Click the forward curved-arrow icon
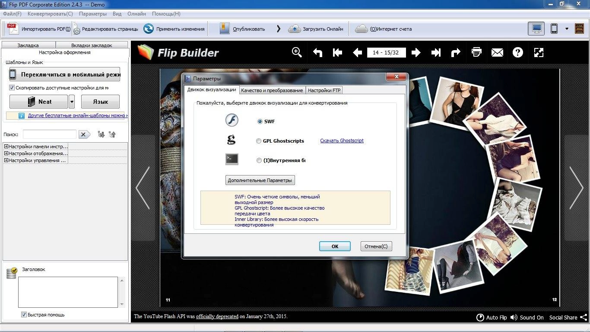 (x=456, y=53)
